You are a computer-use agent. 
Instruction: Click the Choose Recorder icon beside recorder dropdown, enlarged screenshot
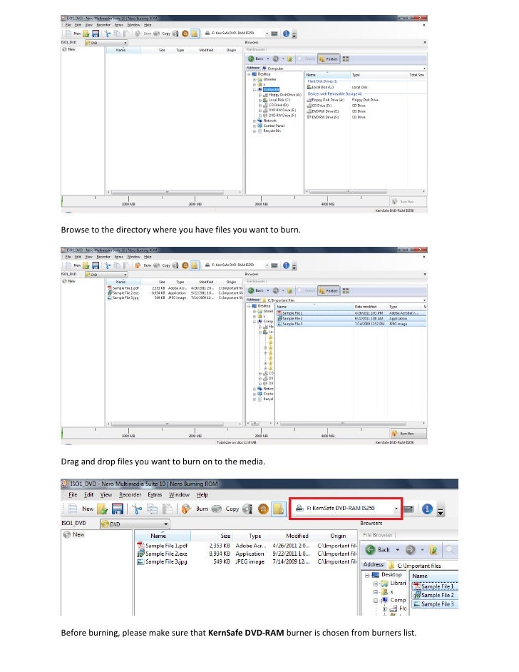(408, 509)
